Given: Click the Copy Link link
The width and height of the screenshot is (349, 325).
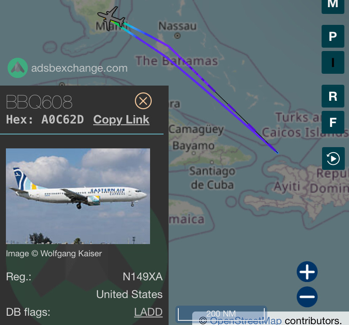Looking at the screenshot, I should 121,120.
